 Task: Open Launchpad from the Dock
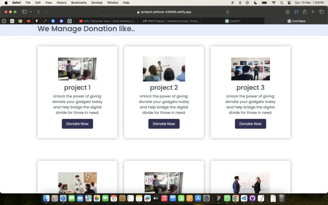coord(55,198)
